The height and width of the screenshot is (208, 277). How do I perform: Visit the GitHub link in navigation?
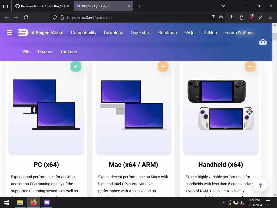click(210, 32)
